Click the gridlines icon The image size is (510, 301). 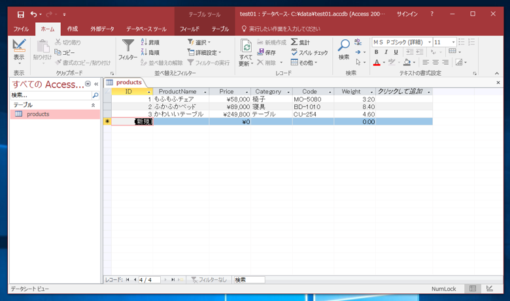point(452,52)
